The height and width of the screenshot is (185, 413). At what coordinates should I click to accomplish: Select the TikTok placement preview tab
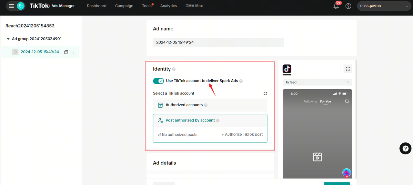click(x=287, y=69)
